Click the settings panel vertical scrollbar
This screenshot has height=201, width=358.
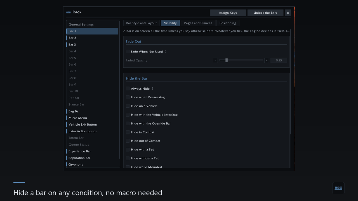click(291, 82)
